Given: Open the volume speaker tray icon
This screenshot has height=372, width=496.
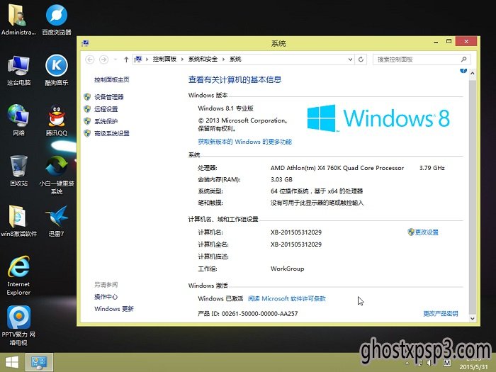Looking at the screenshot, I should click(429, 363).
